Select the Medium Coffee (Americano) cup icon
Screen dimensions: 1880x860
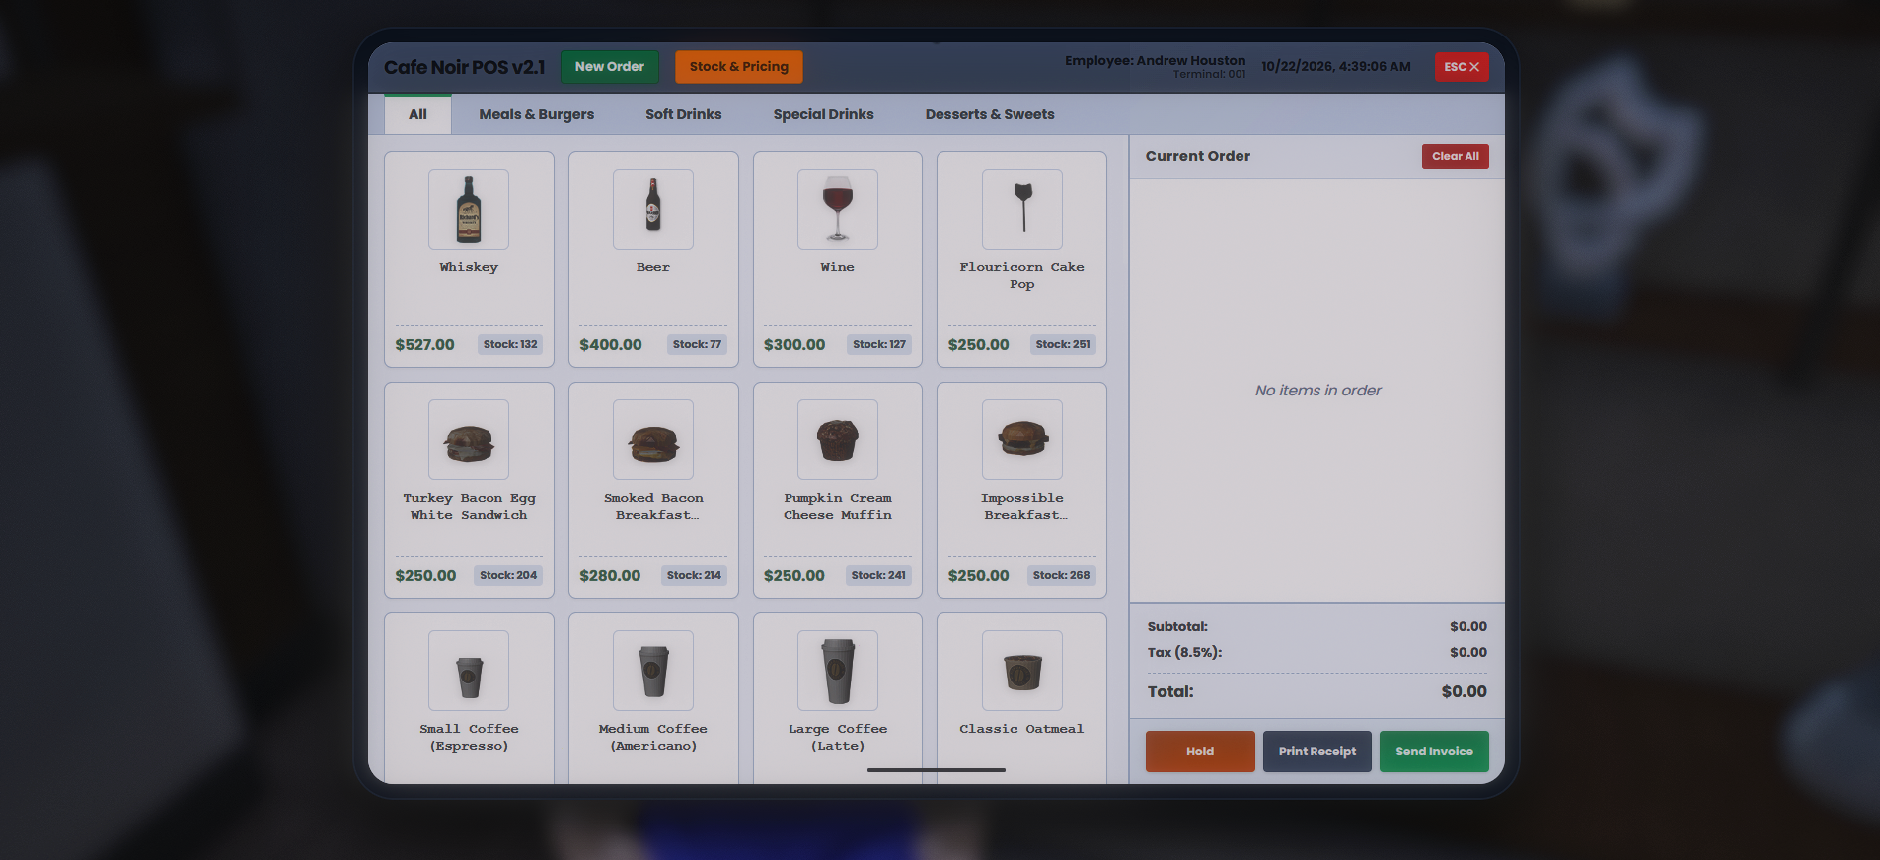tap(653, 671)
